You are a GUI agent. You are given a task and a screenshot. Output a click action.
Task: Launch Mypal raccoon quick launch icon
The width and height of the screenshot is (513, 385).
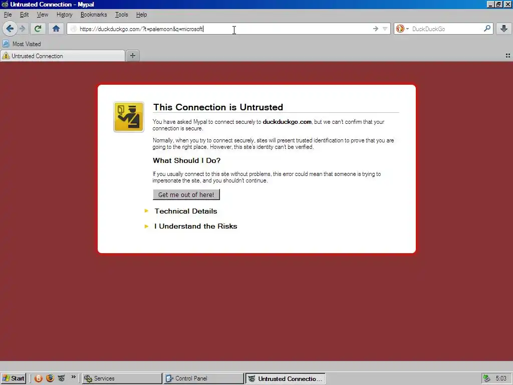point(61,378)
